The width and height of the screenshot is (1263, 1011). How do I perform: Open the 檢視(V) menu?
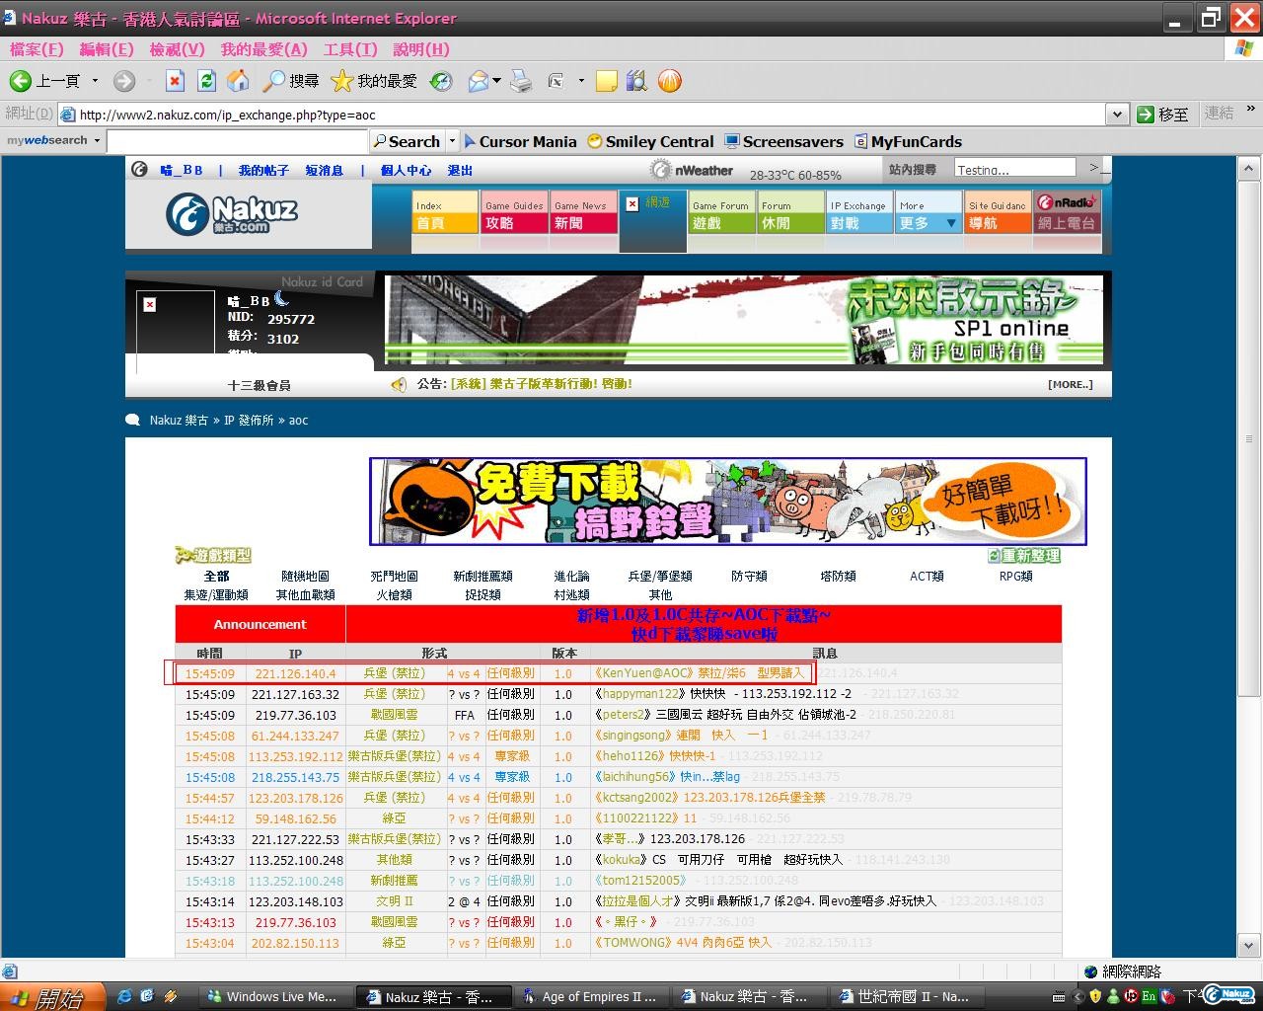[177, 49]
